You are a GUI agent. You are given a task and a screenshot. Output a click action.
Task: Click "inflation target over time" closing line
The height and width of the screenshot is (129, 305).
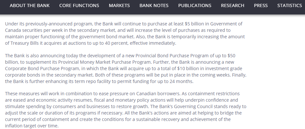click(31, 126)
